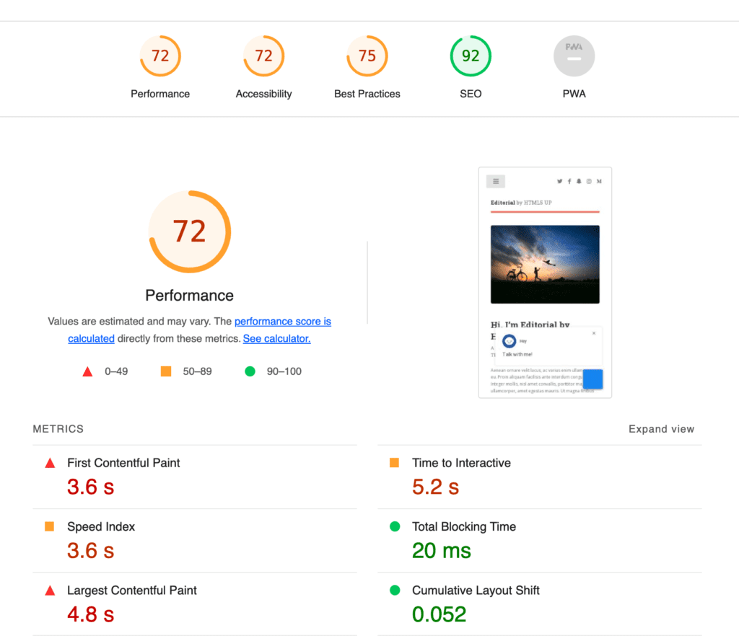Click the chat avatar in the preview popup
The height and width of the screenshot is (641, 739).
[510, 341]
